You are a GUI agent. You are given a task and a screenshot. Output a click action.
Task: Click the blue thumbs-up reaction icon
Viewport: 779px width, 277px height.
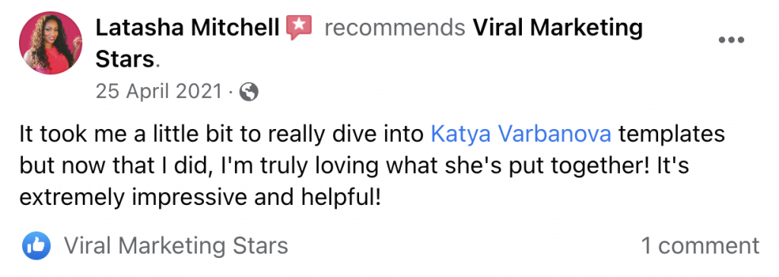coord(37,246)
